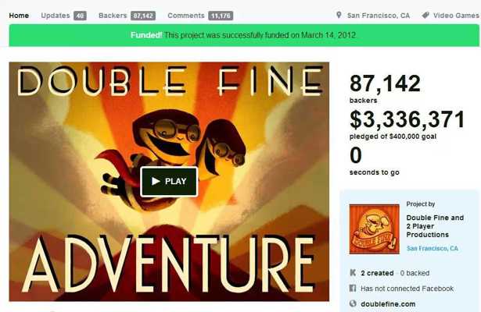Click the Double Fine Adventure poster artwork
Viewport: 481px width, 312px height.
tap(169, 182)
